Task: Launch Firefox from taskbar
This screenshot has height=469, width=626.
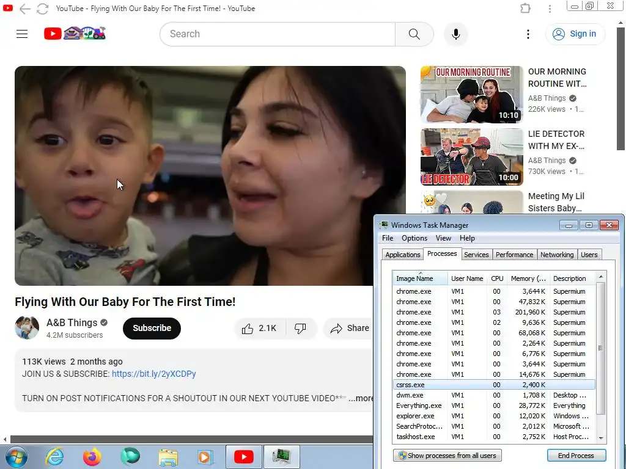Action: pyautogui.click(x=92, y=457)
